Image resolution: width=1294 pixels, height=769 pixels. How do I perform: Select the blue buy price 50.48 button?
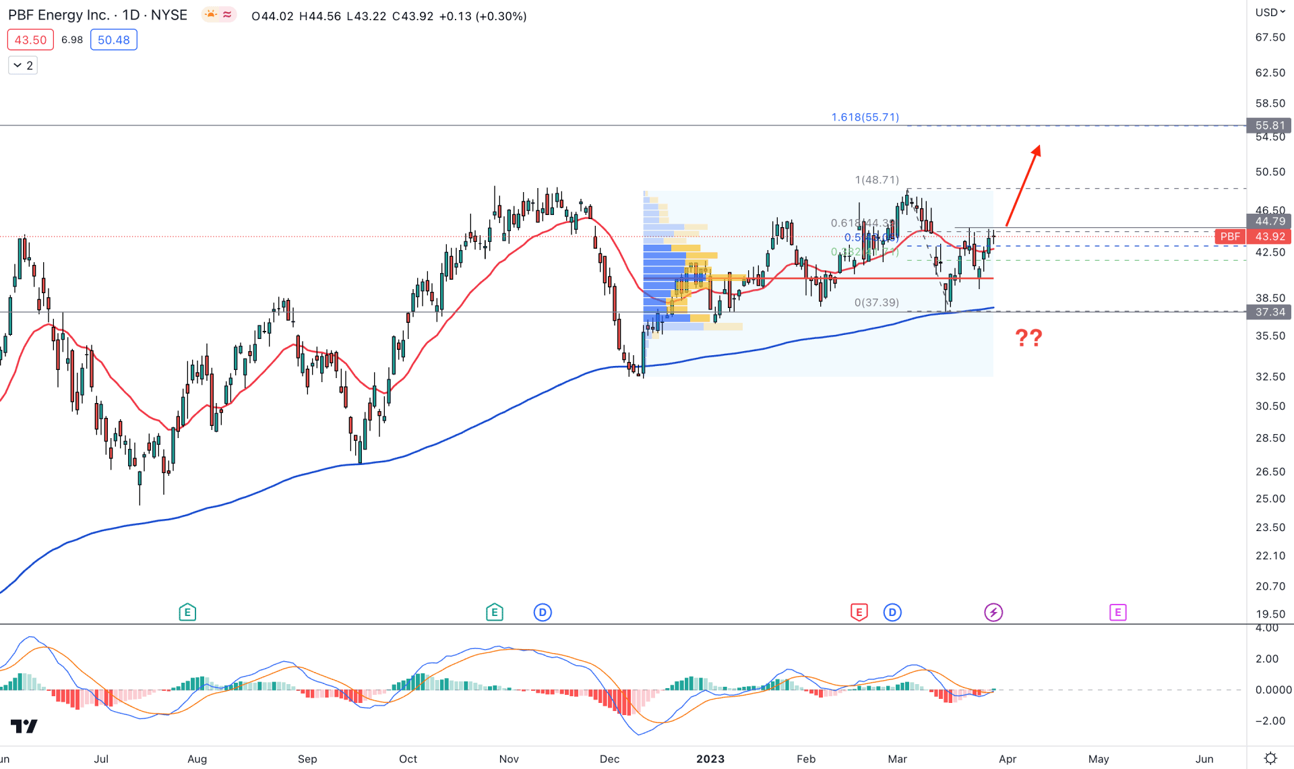(113, 40)
